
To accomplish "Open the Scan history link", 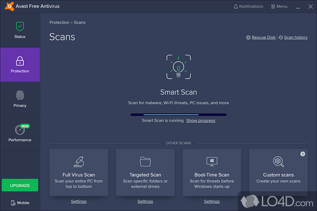I will pos(296,38).
